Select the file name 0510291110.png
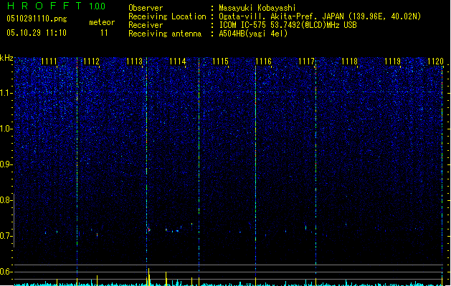 (37, 19)
